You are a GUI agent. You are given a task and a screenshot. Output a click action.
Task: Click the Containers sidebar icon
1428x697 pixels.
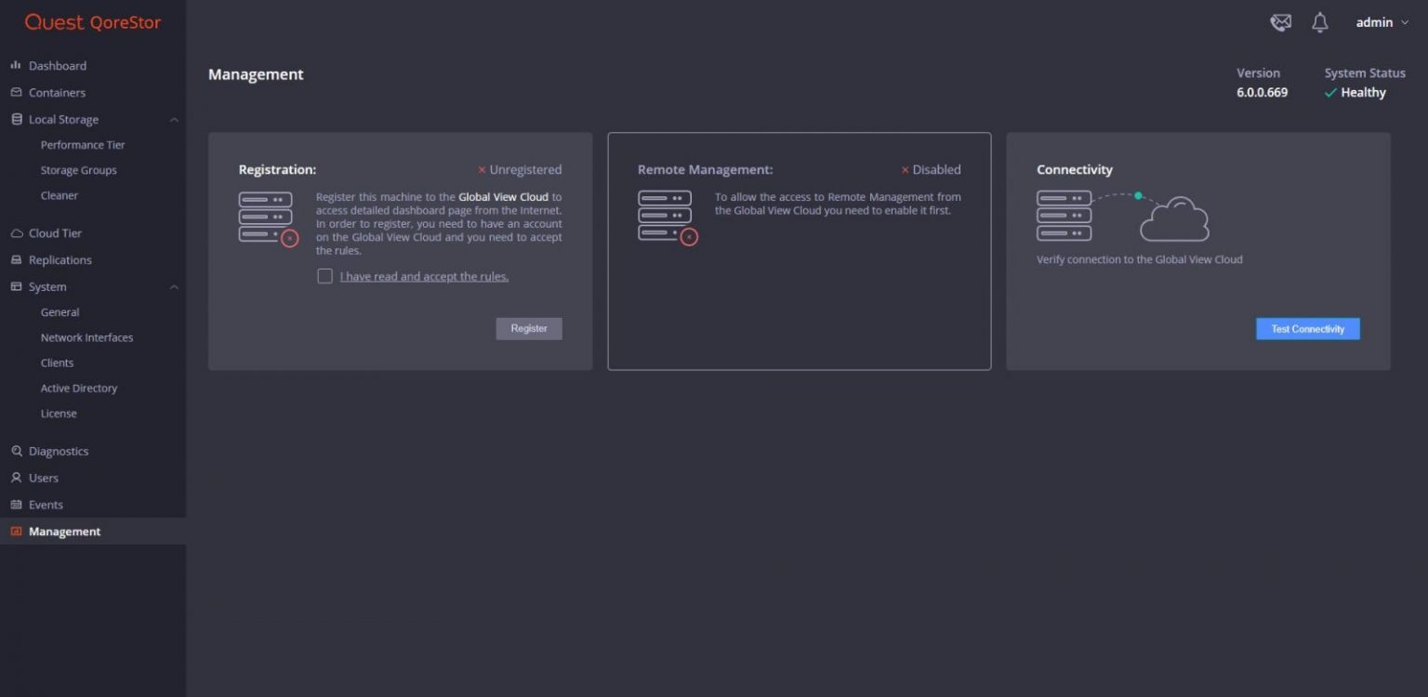[x=16, y=93]
